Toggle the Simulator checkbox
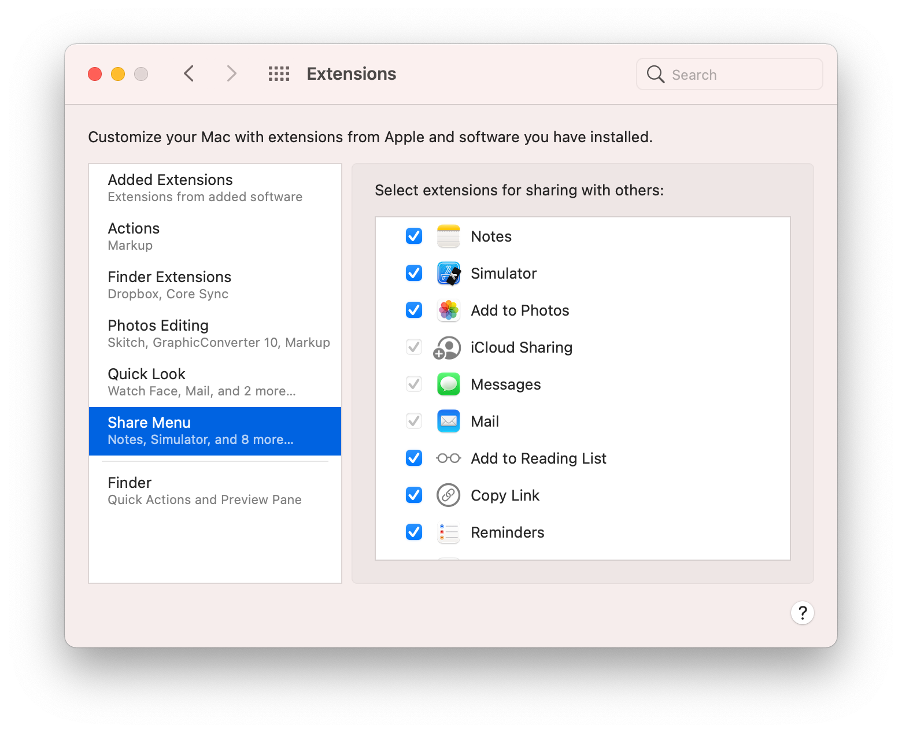902x733 pixels. (x=414, y=273)
